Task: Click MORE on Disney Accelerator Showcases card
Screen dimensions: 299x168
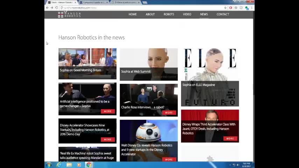Action: click(x=108, y=139)
